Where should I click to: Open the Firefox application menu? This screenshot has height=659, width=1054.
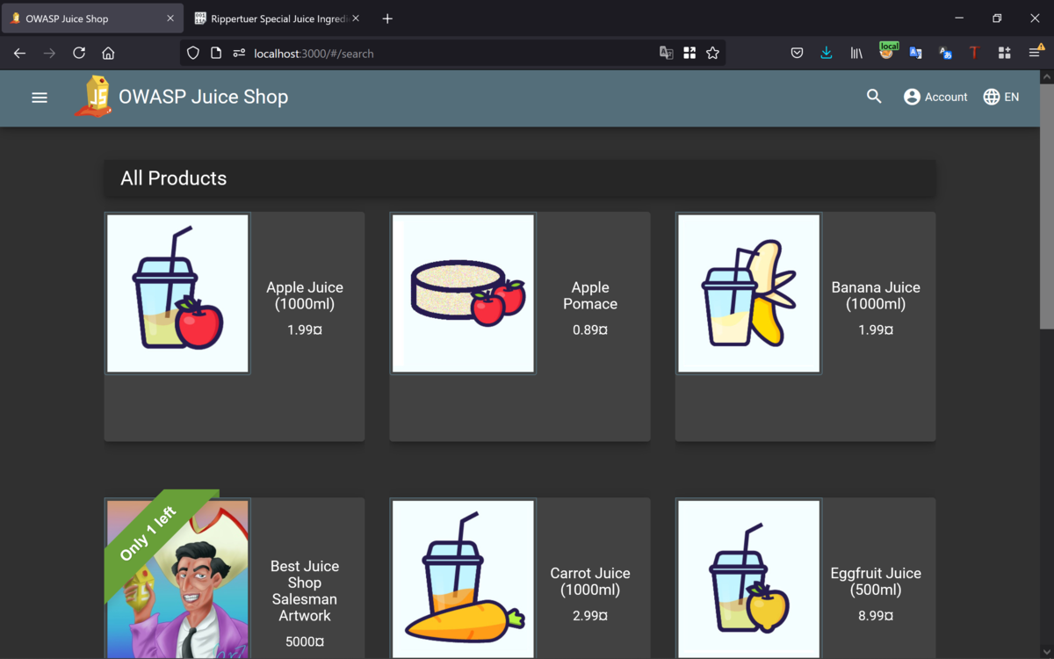1036,53
